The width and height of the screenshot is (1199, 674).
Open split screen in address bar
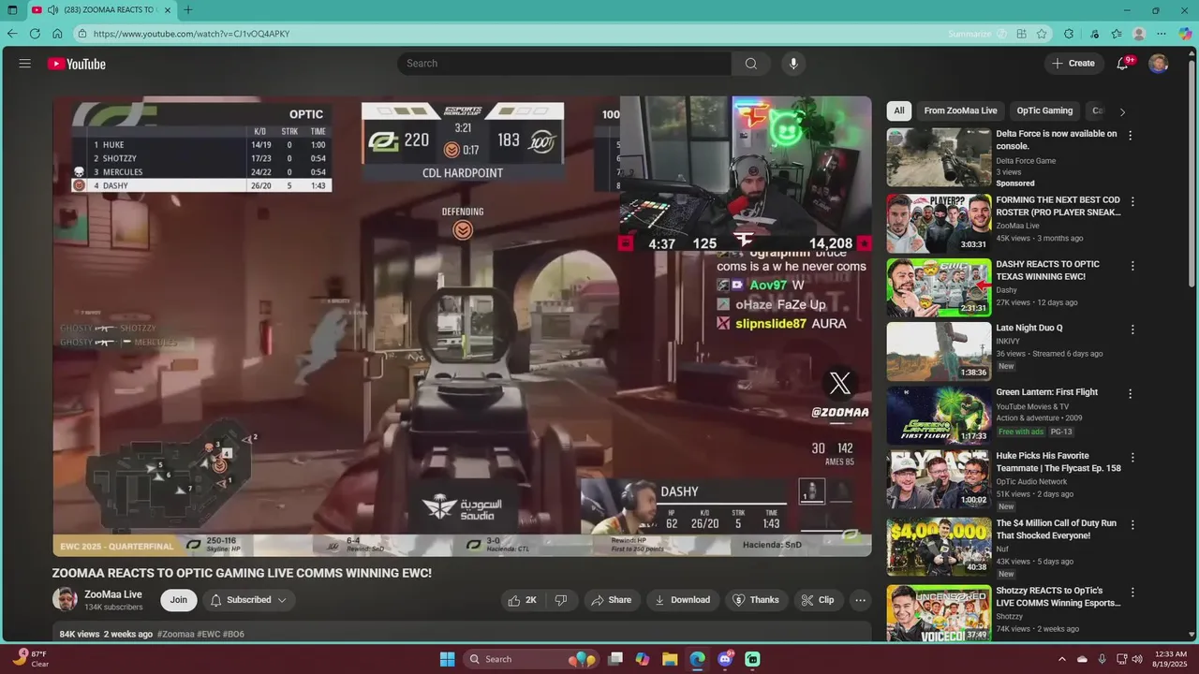coord(1022,34)
